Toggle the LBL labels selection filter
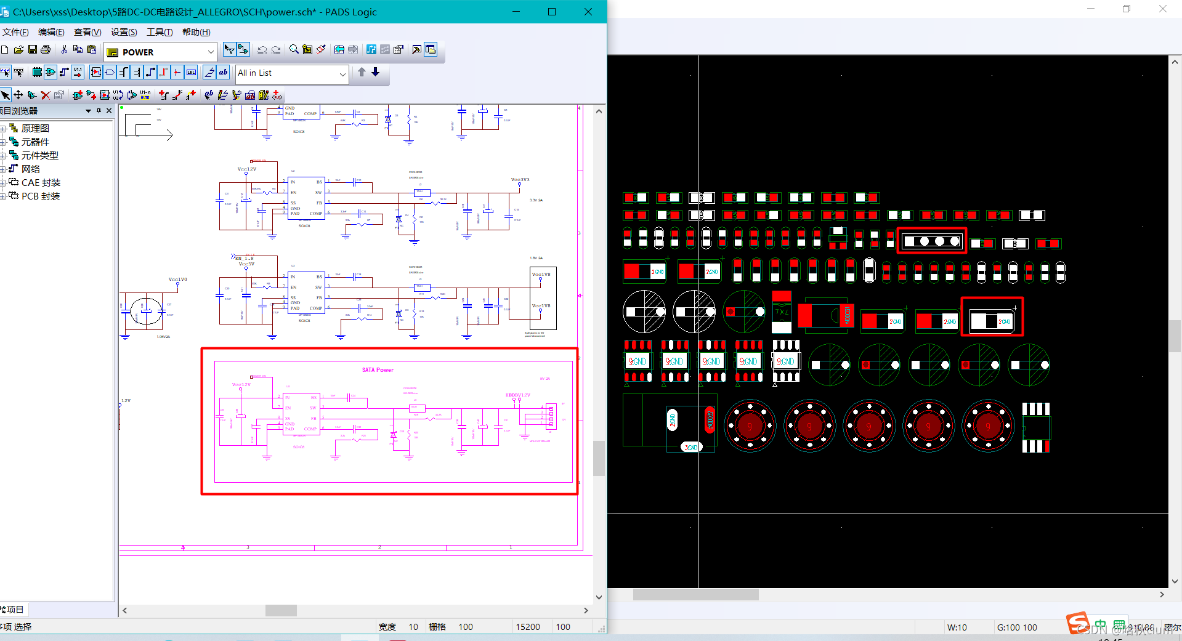 [x=192, y=73]
